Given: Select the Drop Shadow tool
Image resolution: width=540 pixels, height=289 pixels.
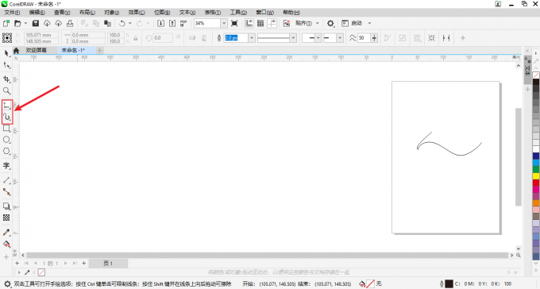Looking at the screenshot, I should pyautogui.click(x=6, y=206).
